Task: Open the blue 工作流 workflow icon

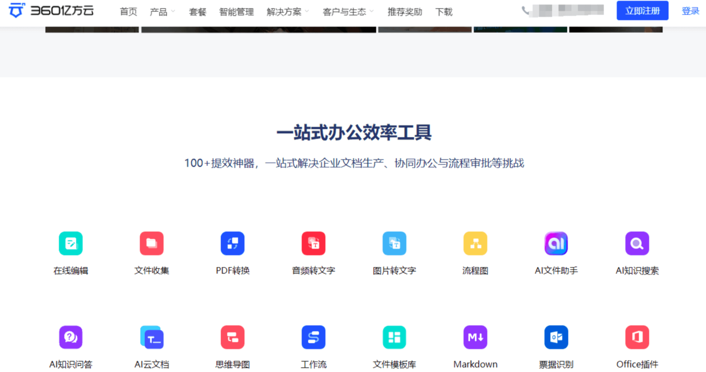Action: [x=313, y=337]
